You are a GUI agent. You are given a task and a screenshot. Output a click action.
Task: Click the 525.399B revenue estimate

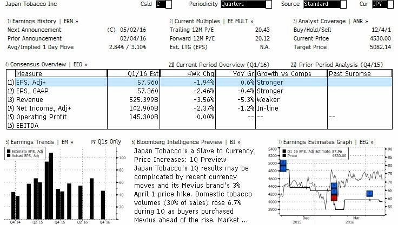(144, 100)
